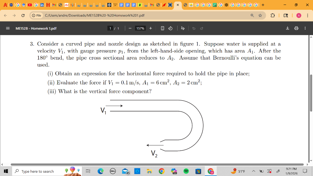Screen dimensions: 313x176
Task: Open more actions in PDF toolbar
Action: click(x=305, y=28)
